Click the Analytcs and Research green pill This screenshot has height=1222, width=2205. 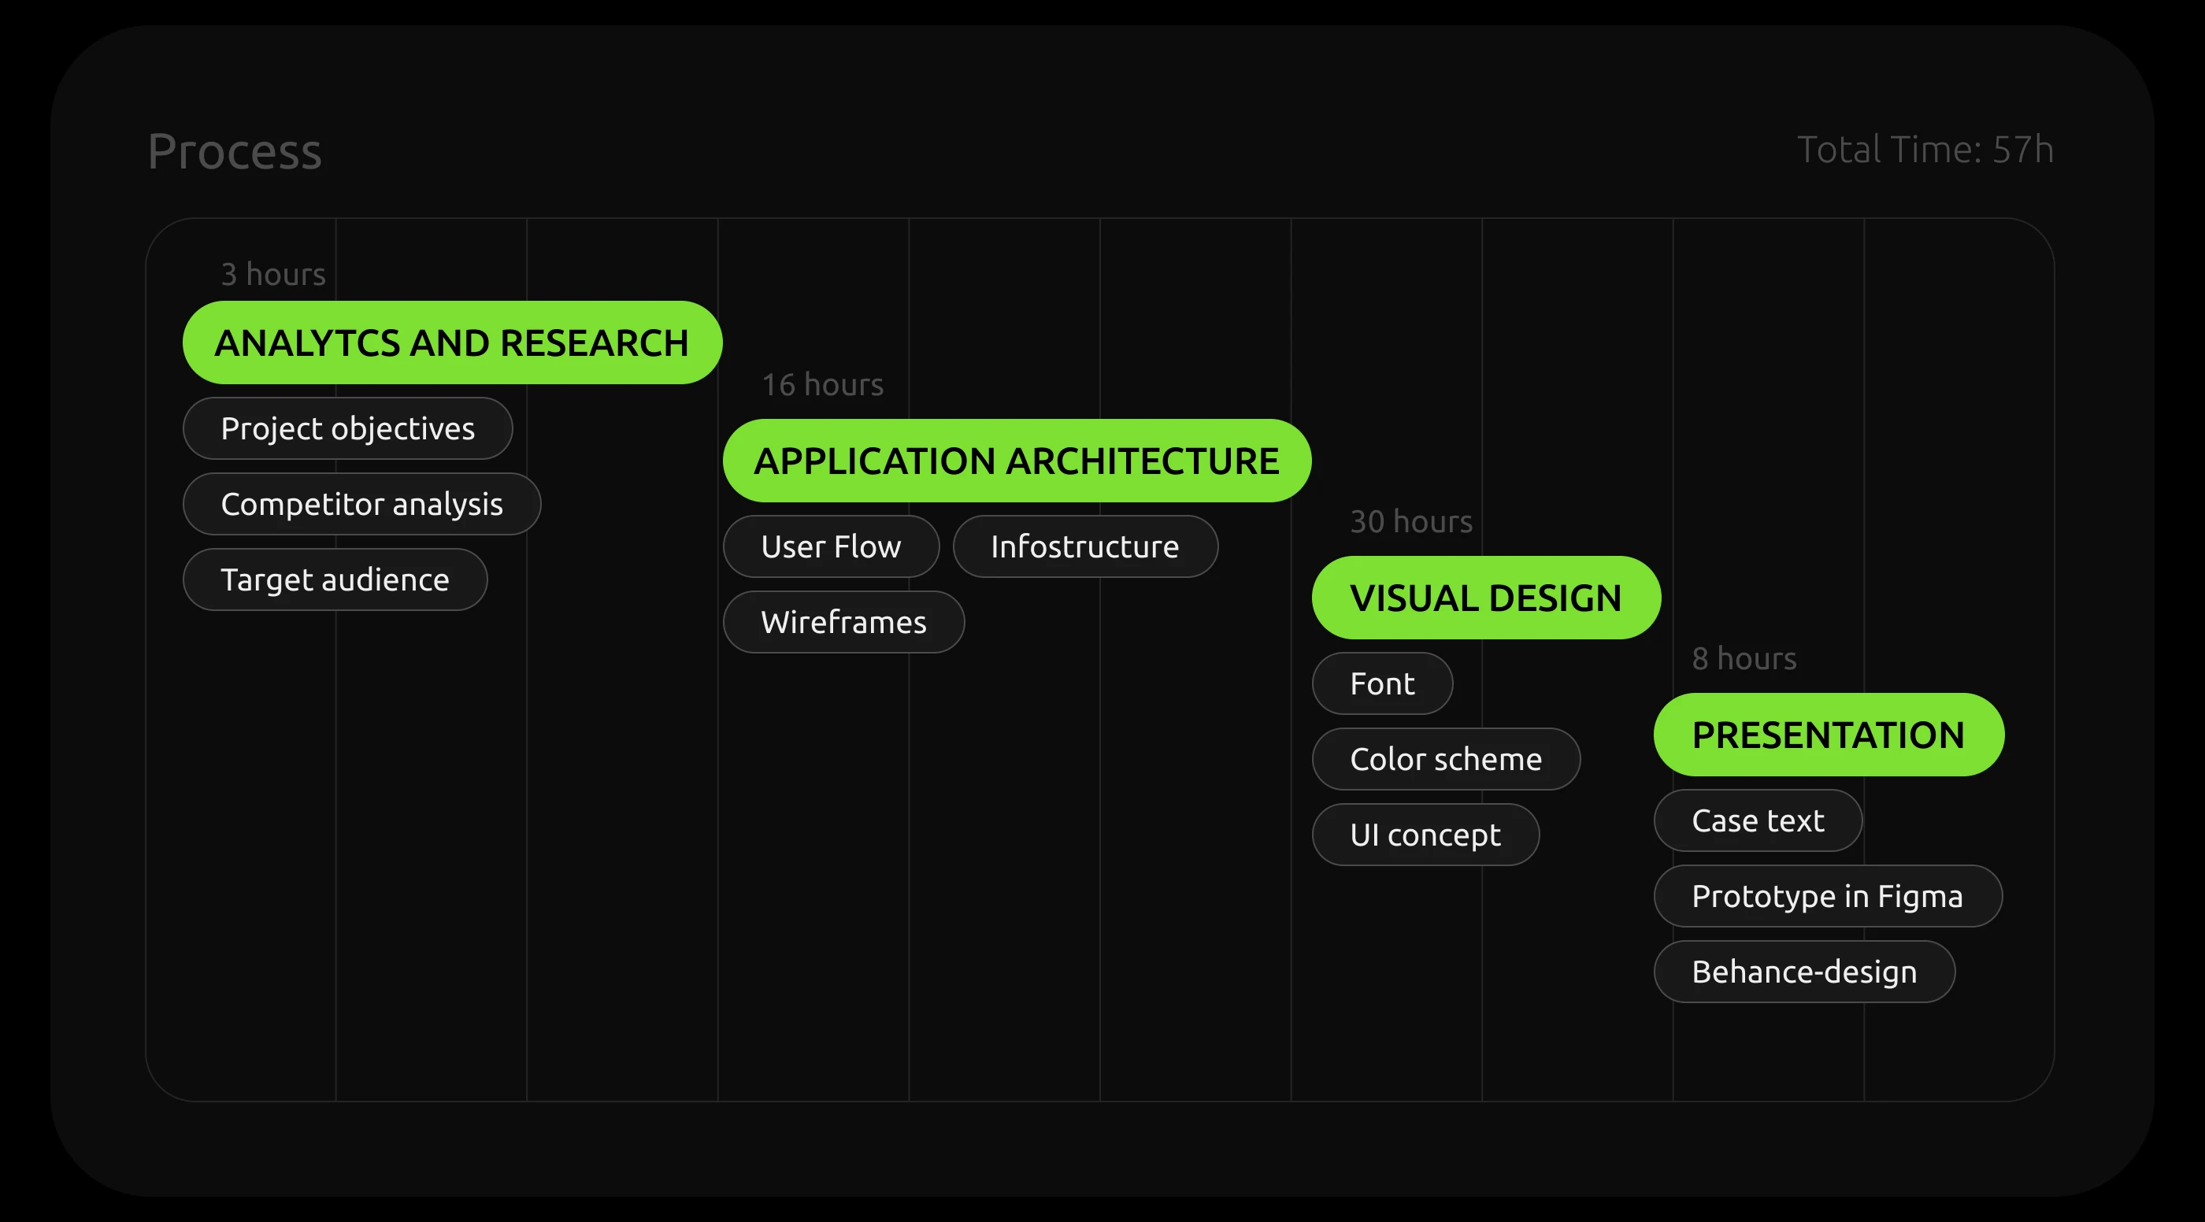coord(452,343)
